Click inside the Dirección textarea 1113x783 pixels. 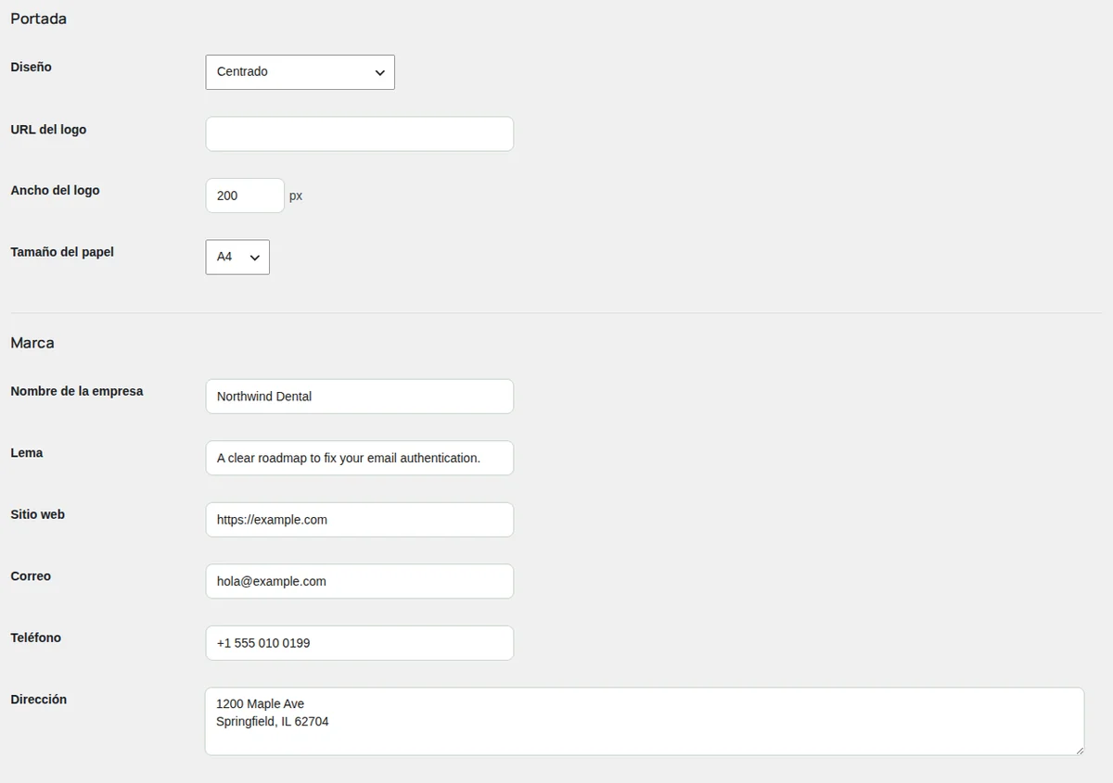[x=645, y=721]
